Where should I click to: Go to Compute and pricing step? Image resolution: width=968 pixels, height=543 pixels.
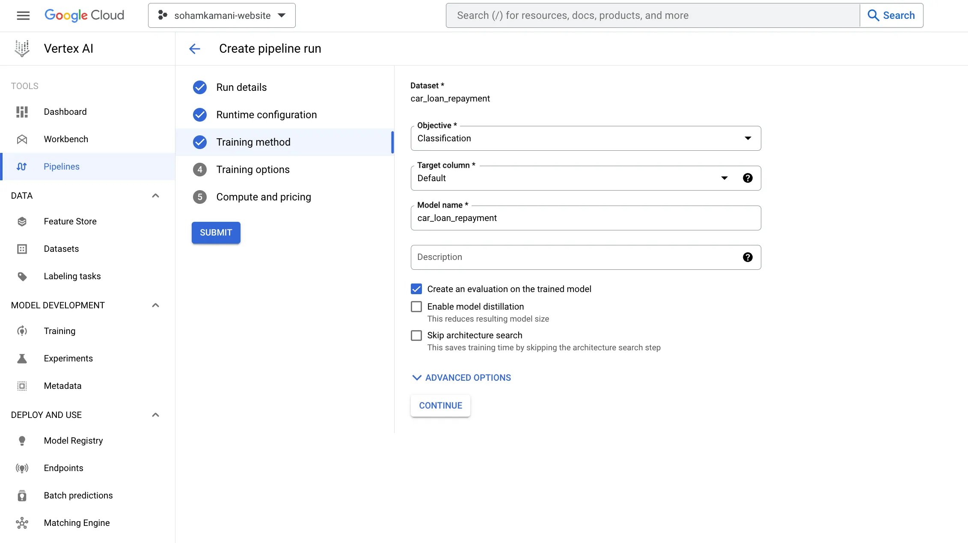click(263, 197)
